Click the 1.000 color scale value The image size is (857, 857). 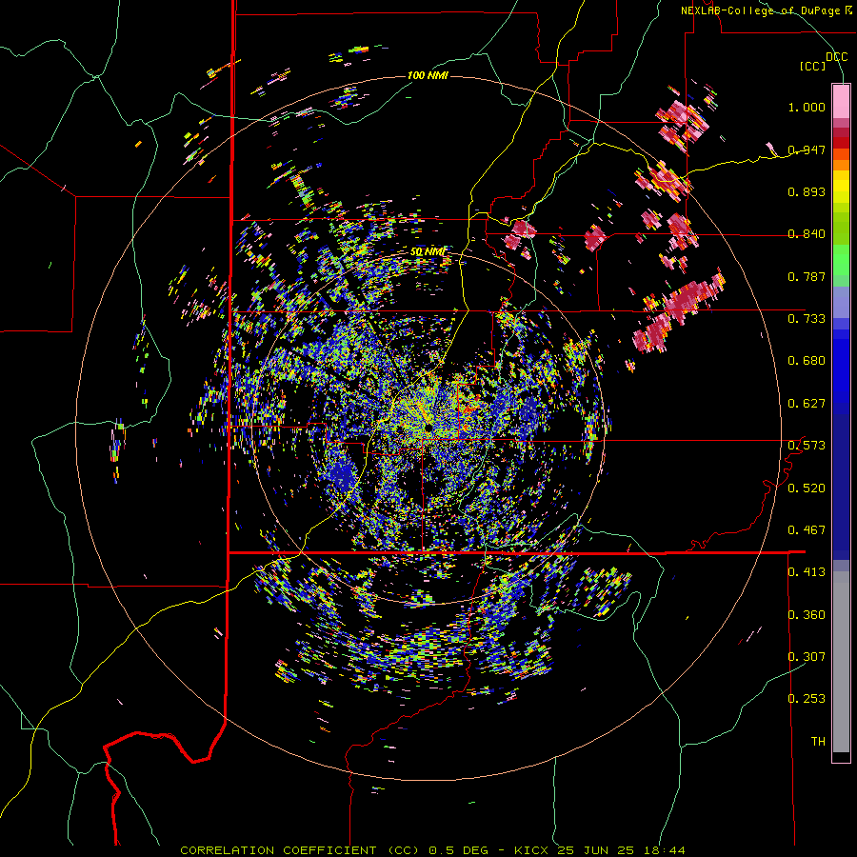807,107
